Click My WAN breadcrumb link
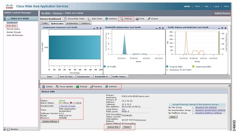The width and height of the screenshot is (236, 134). (x=46, y=13)
